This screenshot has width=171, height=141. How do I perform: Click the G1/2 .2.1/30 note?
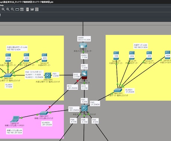pyautogui.click(x=77, y=76)
